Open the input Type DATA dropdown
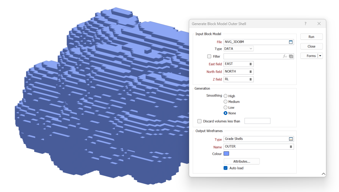The image size is (339, 192). click(x=238, y=49)
